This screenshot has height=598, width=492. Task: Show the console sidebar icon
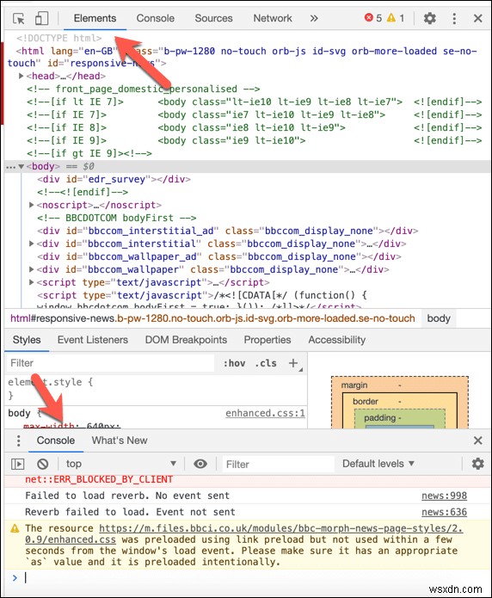(x=17, y=464)
